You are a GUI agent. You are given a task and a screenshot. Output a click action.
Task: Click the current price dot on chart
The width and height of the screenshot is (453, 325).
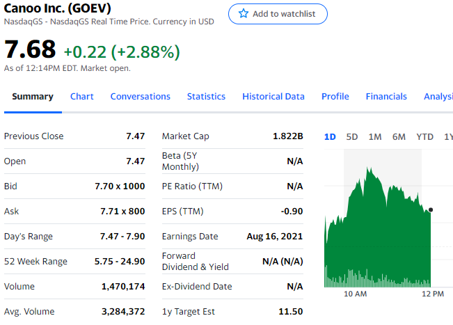(431, 209)
